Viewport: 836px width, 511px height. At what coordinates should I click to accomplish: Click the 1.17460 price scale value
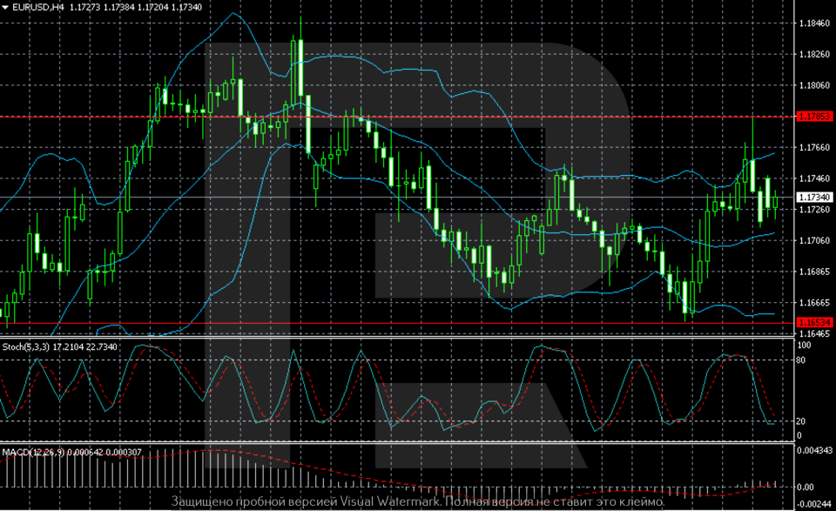click(x=814, y=178)
